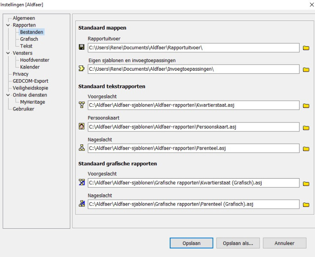Open the Grafisch reports settings page
315x257 pixels.
(x=29, y=39)
